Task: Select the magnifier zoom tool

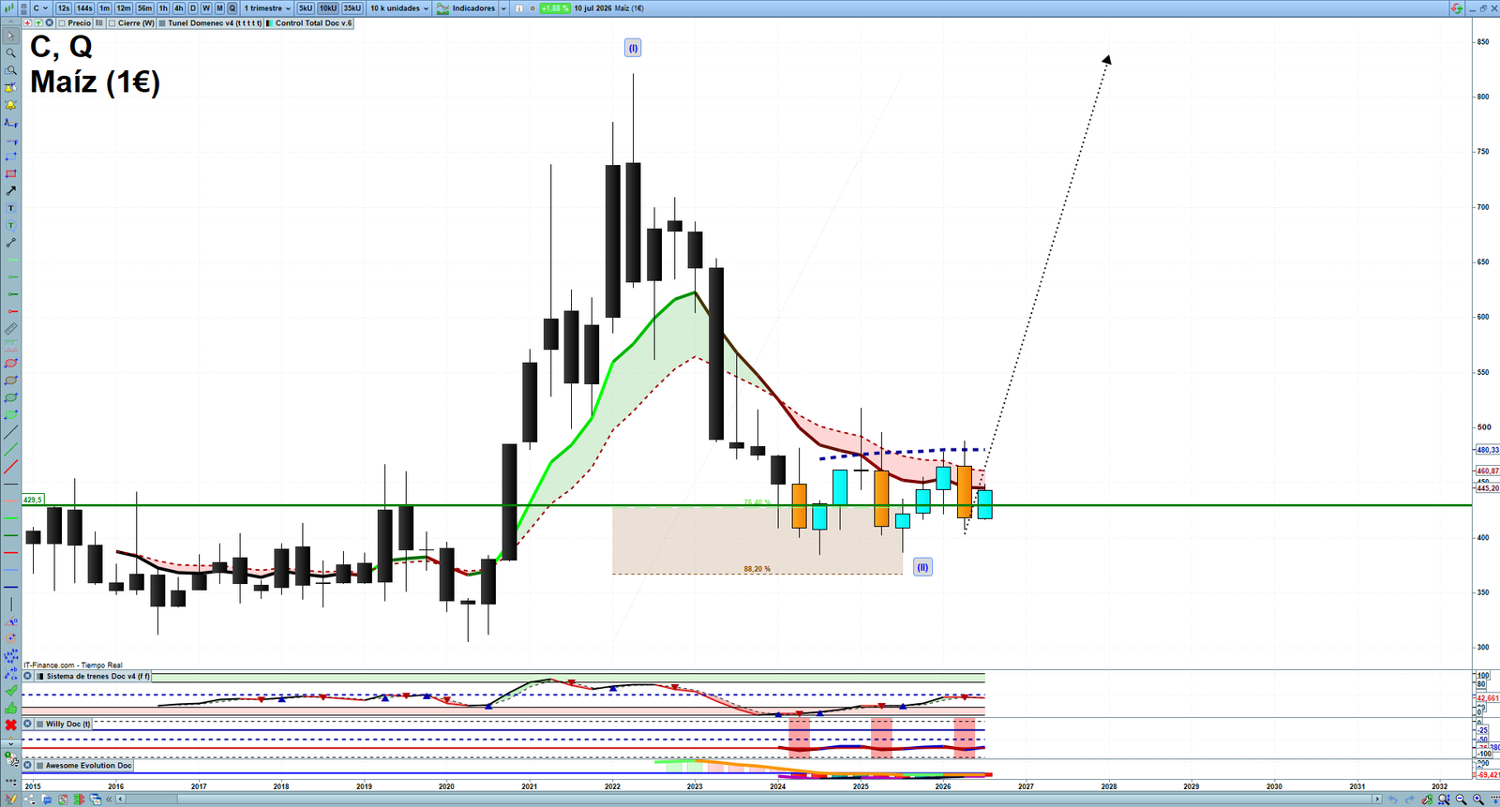Action: click(x=10, y=52)
